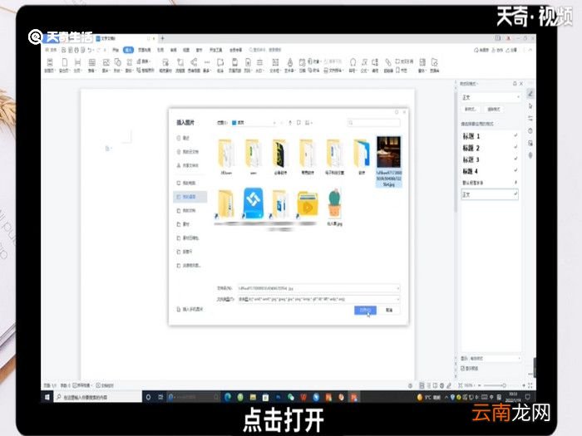Click the undo arrow in quick access
Image resolution: width=582 pixels, height=436 pixels.
coord(90,50)
